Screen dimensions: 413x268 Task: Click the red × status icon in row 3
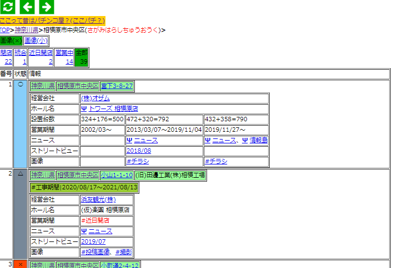[21, 264]
